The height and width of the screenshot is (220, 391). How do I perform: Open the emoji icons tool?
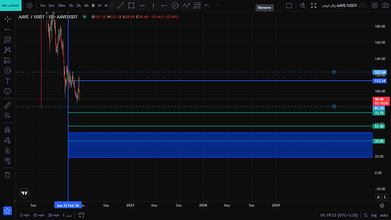click(x=7, y=91)
